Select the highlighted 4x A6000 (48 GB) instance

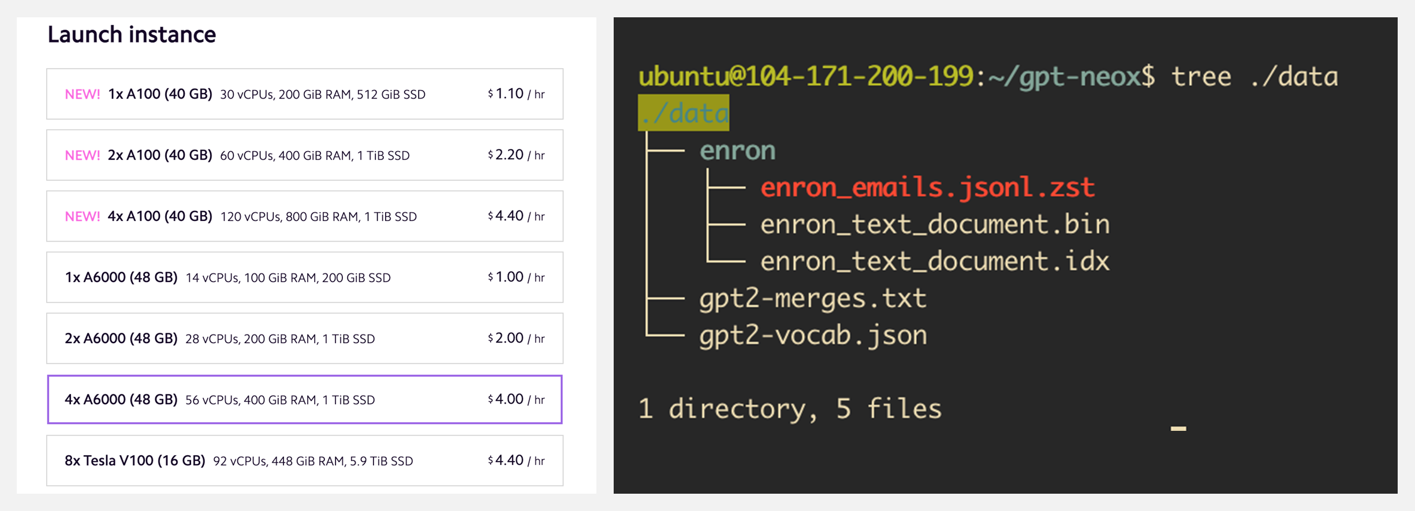[305, 400]
